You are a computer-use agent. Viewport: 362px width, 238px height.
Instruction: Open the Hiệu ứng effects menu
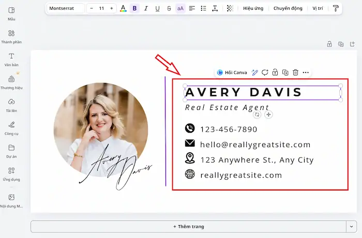click(x=253, y=8)
